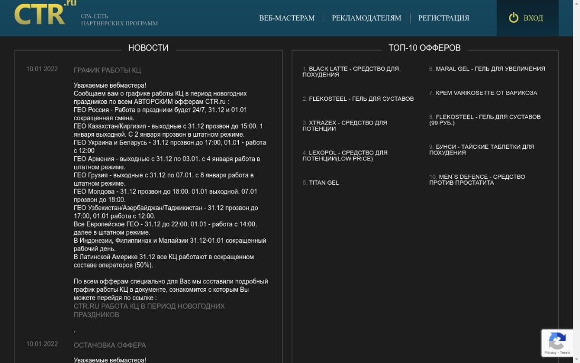Click the power icon next to ВХОД
Viewport: 580px width, 363px height.
(x=513, y=18)
